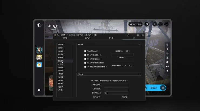200x111 pixels.
Task: Open 界面设置 in settings sidebar
Action: coord(61,68)
